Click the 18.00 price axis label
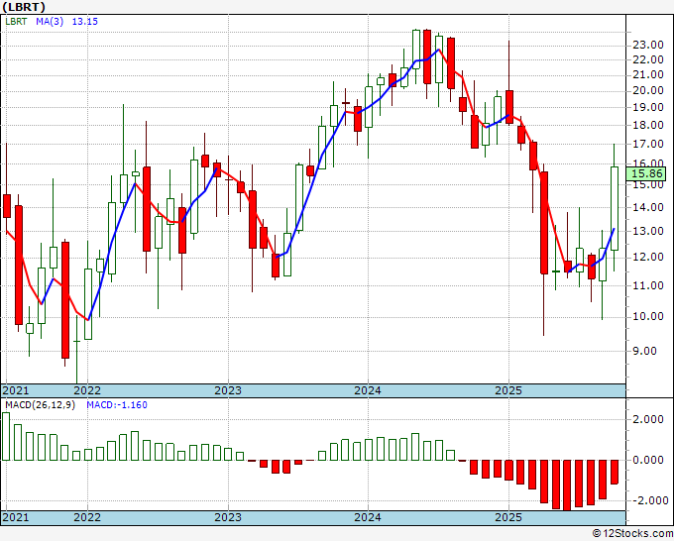Screen dimensions: 674x541 [648, 125]
